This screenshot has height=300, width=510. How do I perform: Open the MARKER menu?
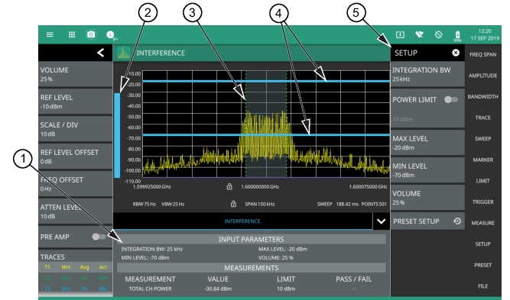[x=482, y=160]
